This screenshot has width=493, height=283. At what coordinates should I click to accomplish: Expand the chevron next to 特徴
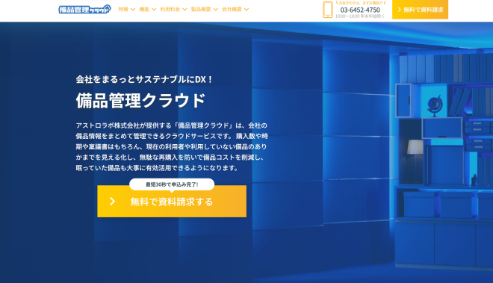tap(133, 10)
